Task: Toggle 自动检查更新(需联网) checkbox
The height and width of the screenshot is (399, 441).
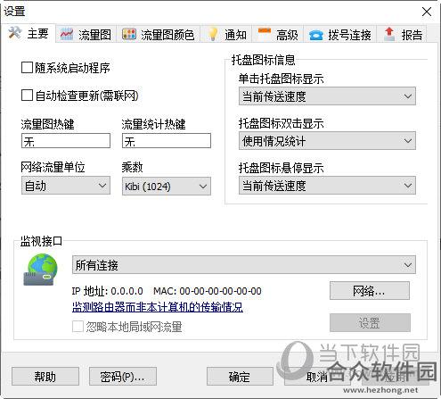Action: [27, 96]
